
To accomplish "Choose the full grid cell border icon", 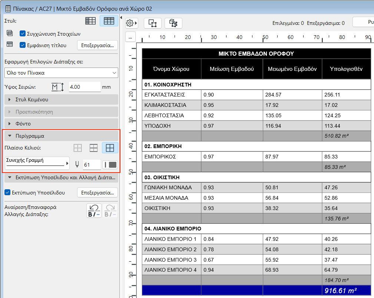I will 110,148.
